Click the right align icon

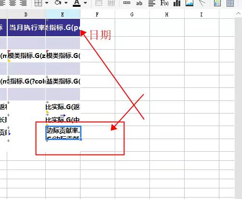click(23, 3)
